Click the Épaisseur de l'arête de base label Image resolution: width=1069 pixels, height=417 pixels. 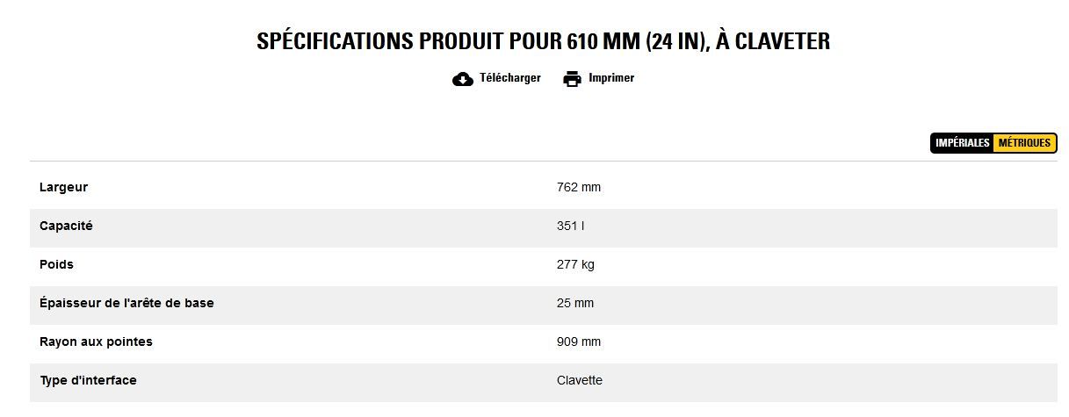pyautogui.click(x=126, y=303)
